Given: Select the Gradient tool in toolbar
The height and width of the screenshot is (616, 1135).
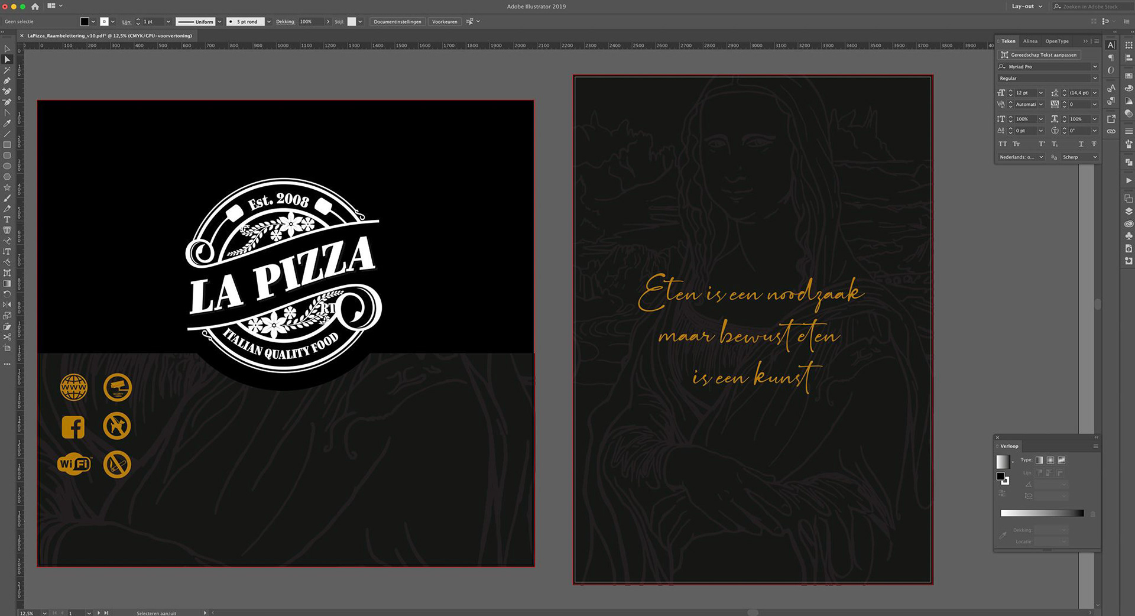Looking at the screenshot, I should click(x=7, y=283).
